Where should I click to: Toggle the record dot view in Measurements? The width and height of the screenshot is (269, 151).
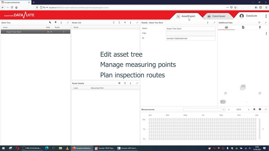[x=254, y=109]
